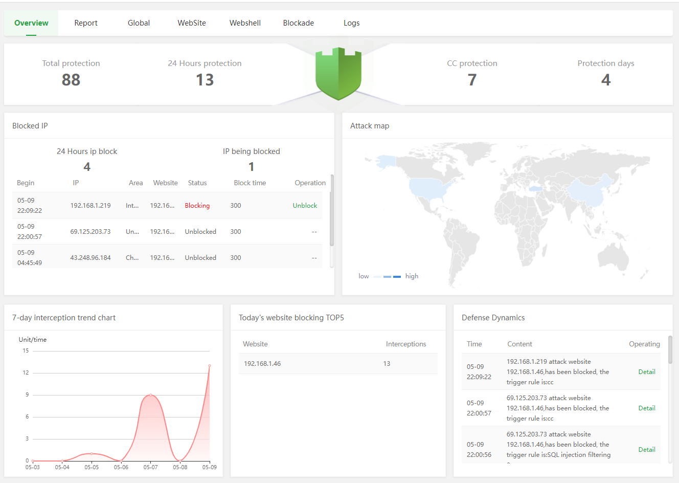This screenshot has width=679, height=483.
Task: Open Detail for the 22:00:57 defense event
Action: point(646,408)
